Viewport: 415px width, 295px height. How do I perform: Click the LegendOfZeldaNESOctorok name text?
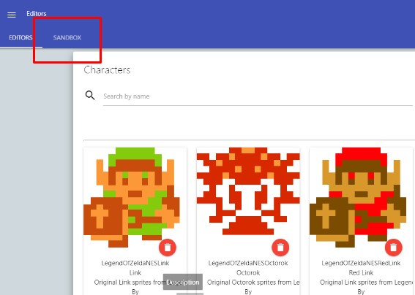click(248, 263)
